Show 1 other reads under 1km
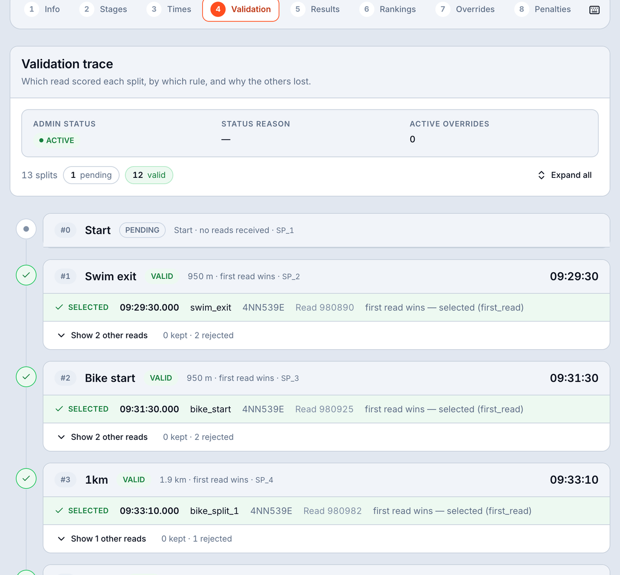 click(x=101, y=539)
